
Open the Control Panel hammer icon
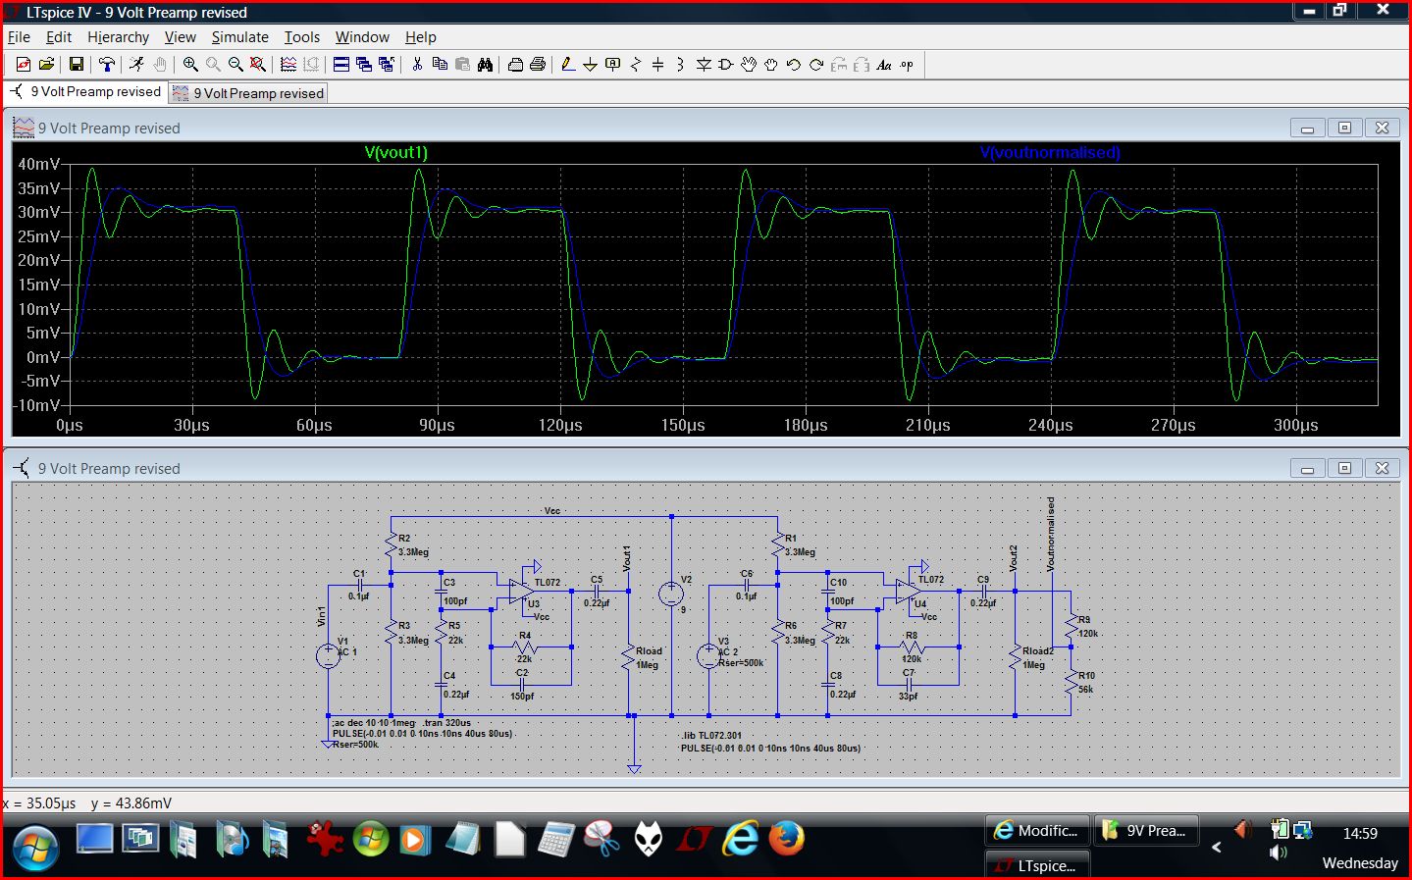pyautogui.click(x=107, y=65)
